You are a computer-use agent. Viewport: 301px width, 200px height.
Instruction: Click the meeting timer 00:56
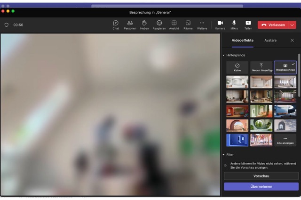pos(18,25)
